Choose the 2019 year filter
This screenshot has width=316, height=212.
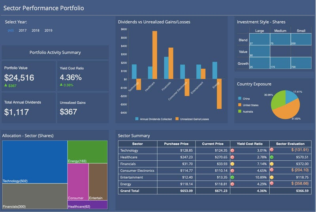[x=48, y=30]
